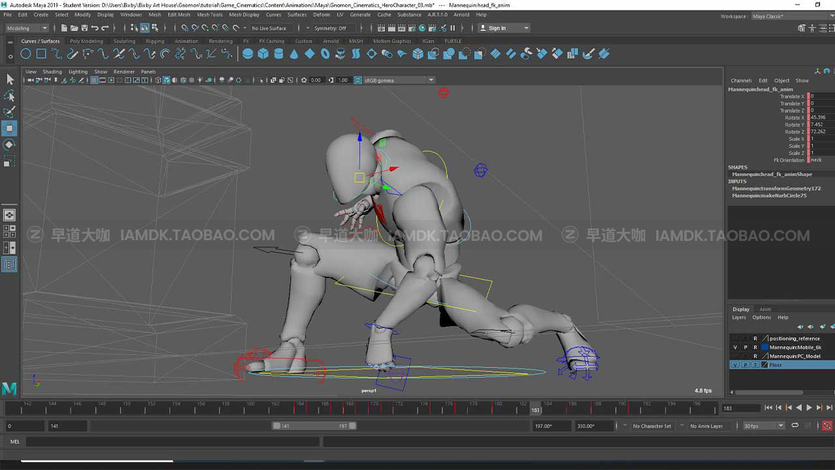
Task: Create a NURBS cone from shelf
Action: click(x=294, y=54)
